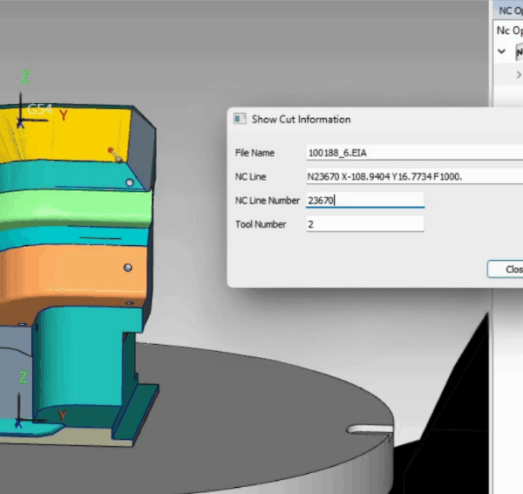Select the hole on the orange surface
The width and height of the screenshot is (523, 494).
(x=128, y=268)
